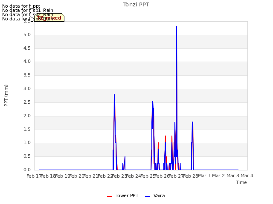Click the Vaira peak near 1.8 mm on Feb 28
Screen dimensions: 273x204
click(192, 122)
